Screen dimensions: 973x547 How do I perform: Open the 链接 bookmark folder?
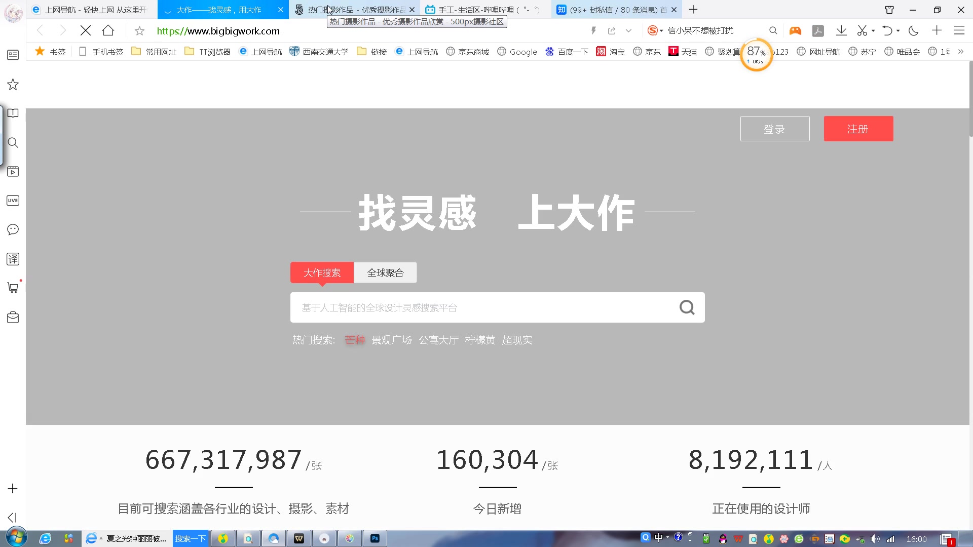pyautogui.click(x=372, y=51)
